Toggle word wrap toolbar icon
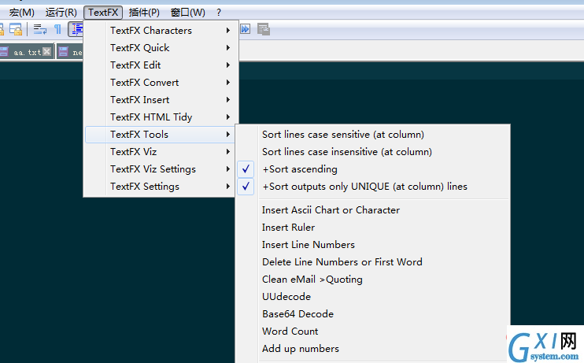 tap(40, 29)
